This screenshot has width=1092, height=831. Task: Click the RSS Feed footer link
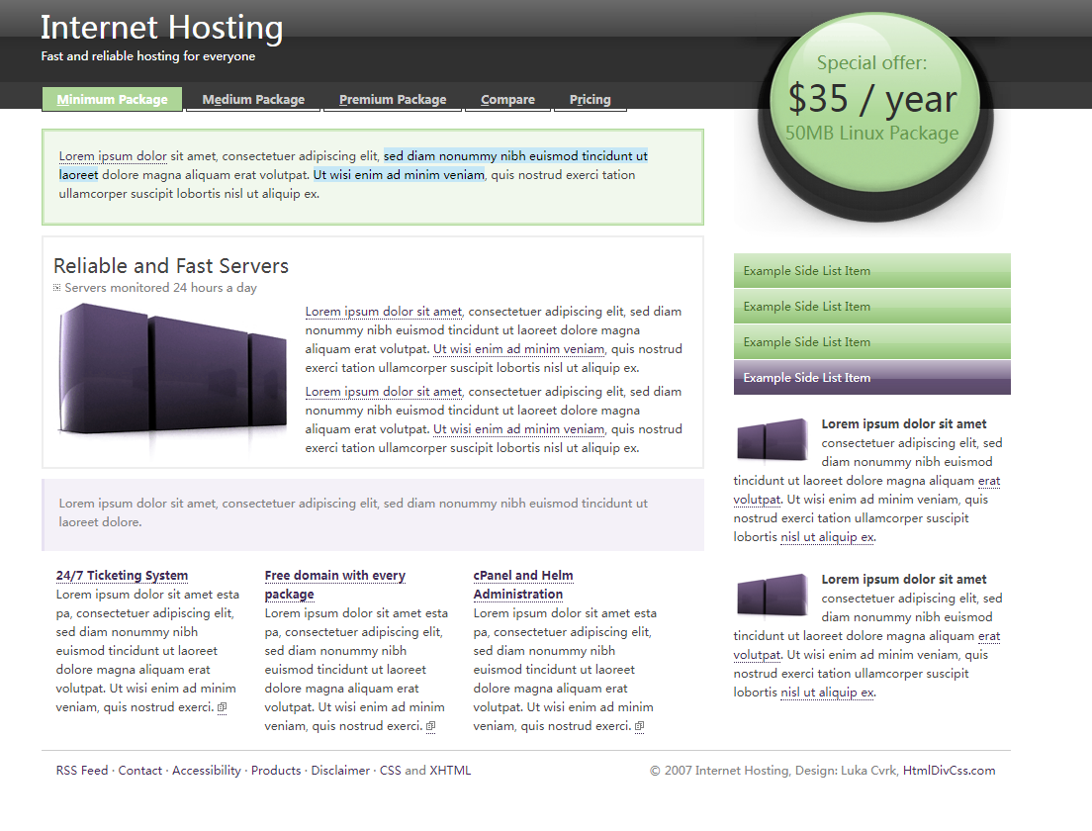tap(82, 771)
